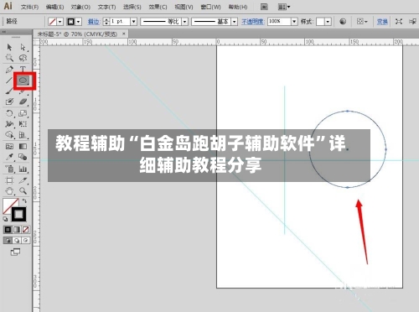This screenshot has height=312, width=419.
Task: Swap fill and stroke colors
Action: (x=24, y=200)
